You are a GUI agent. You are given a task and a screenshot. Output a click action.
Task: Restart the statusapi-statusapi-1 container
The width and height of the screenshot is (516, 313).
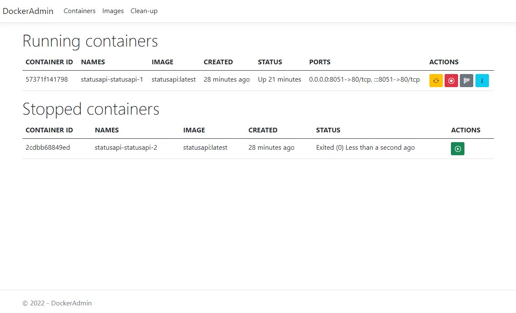pyautogui.click(x=436, y=80)
